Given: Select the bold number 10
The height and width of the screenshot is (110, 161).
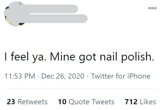Looking at the screenshot, I should (62, 102).
